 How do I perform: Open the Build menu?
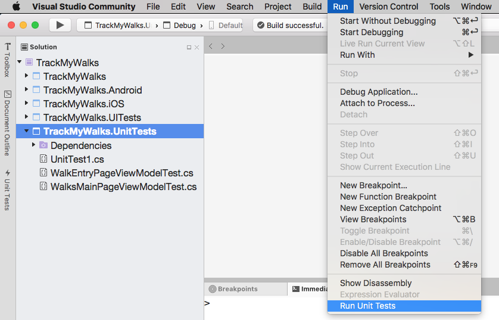click(x=312, y=7)
